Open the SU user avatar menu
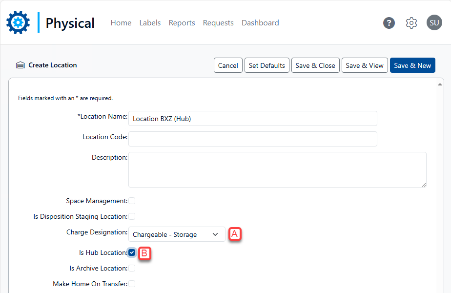This screenshot has height=293, width=451. [x=434, y=22]
